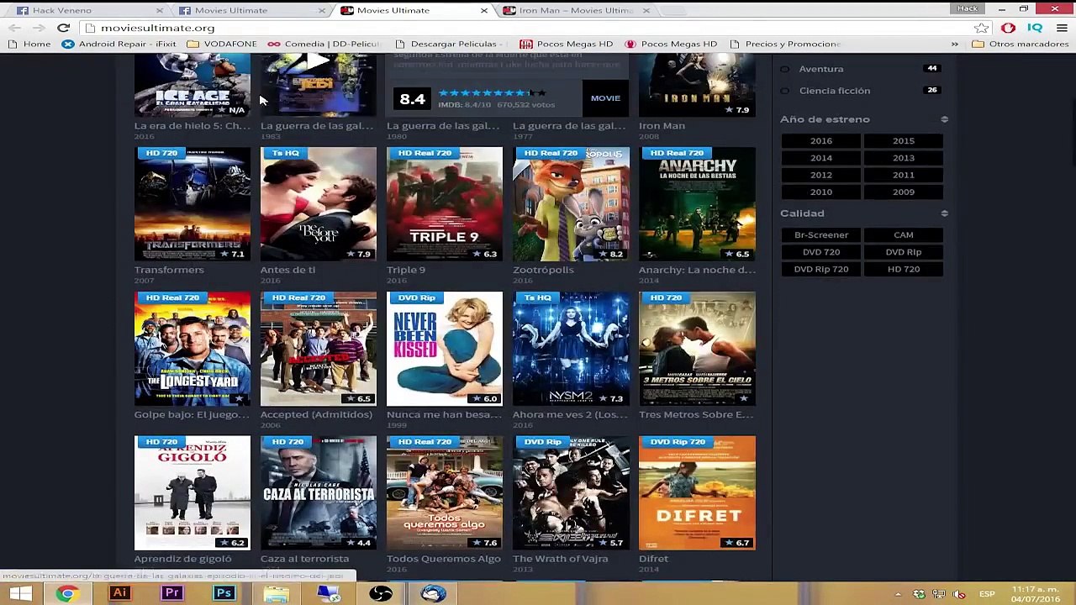Launch Adobe Illustrator from the taskbar
The height and width of the screenshot is (605, 1076).
tap(119, 594)
